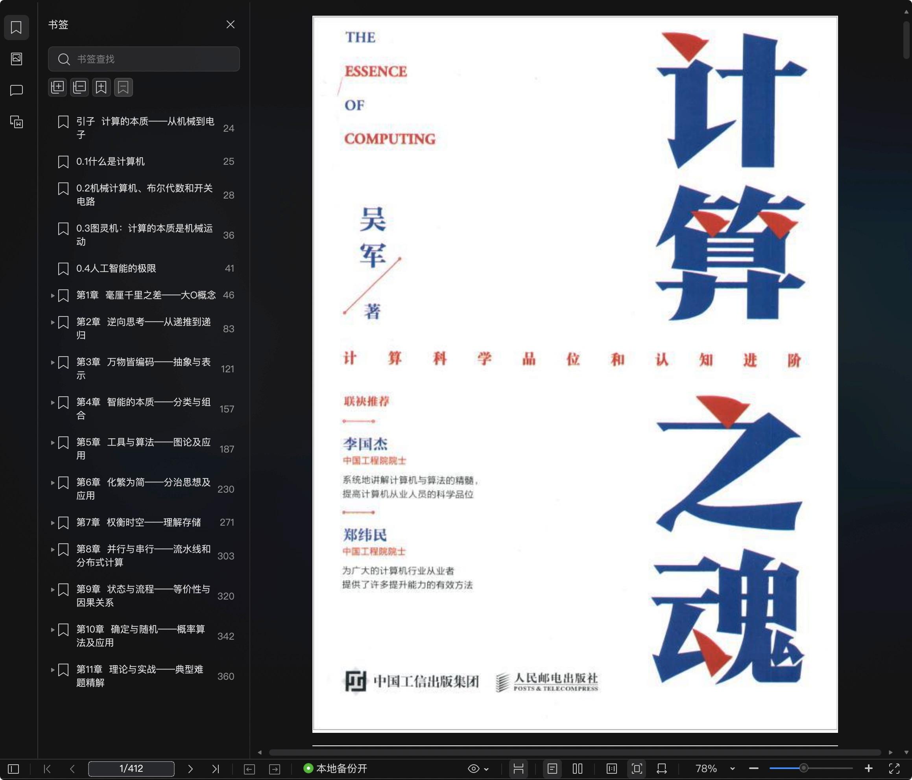The image size is (912, 780).
Task: Click the bookmark icon beside 第9章
Action: click(63, 589)
